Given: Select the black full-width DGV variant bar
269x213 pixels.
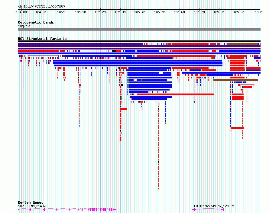Looking at the screenshot, I should coord(139,41).
